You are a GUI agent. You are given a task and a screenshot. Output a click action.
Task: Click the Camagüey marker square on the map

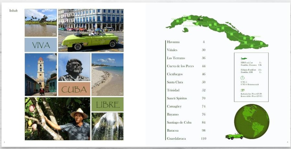[x=232, y=34]
